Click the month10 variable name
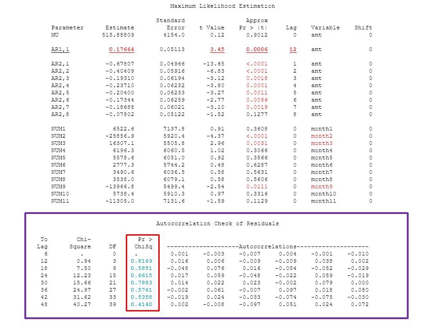The height and width of the screenshot is (325, 433). click(x=324, y=194)
